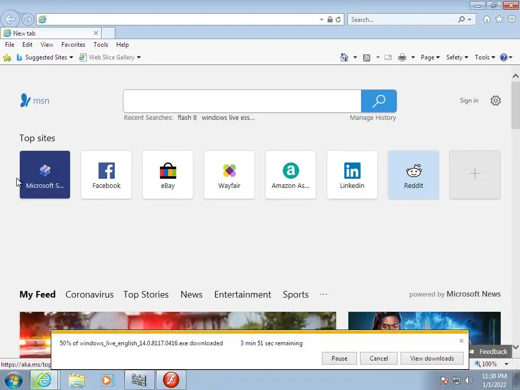Click the Print icon in command bar
520x390 pixels.
point(402,57)
